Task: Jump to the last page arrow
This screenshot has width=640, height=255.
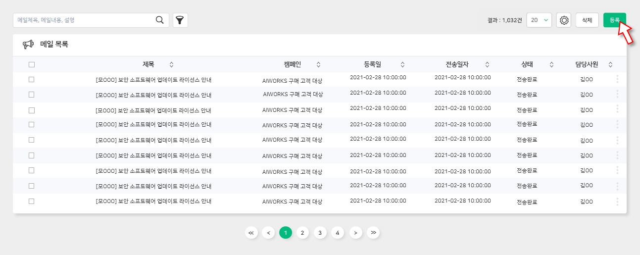Action: (x=373, y=232)
